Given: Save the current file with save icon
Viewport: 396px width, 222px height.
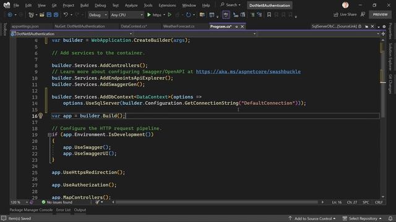Looking at the screenshot, I should (49, 15).
